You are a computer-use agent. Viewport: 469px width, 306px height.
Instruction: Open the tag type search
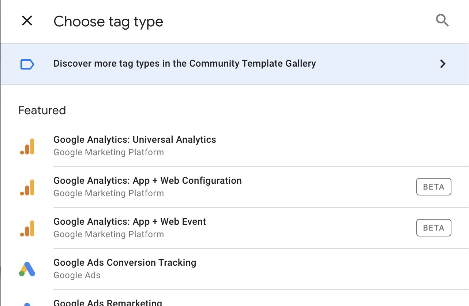pyautogui.click(x=442, y=21)
